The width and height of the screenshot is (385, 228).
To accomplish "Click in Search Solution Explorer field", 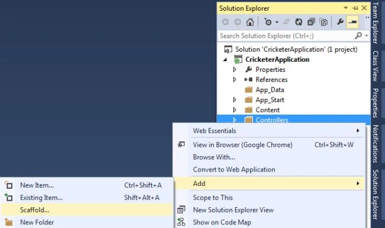I will click(286, 36).
